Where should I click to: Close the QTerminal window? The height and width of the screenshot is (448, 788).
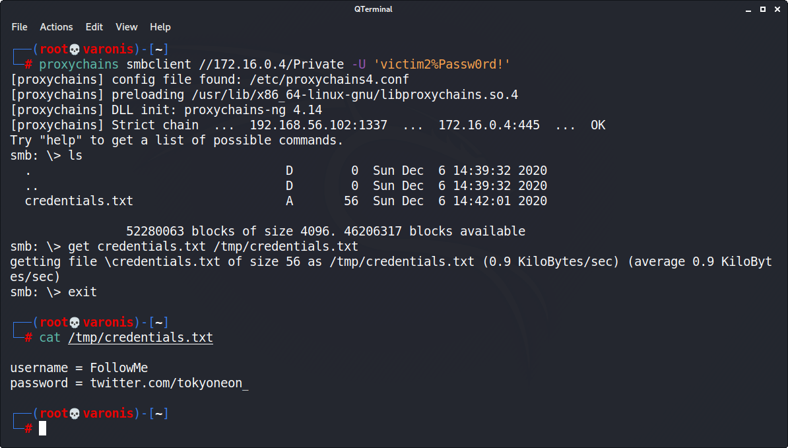tap(777, 9)
